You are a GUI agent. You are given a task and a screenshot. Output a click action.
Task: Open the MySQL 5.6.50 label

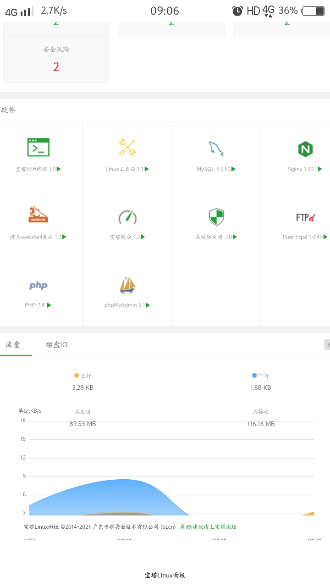pyautogui.click(x=214, y=169)
